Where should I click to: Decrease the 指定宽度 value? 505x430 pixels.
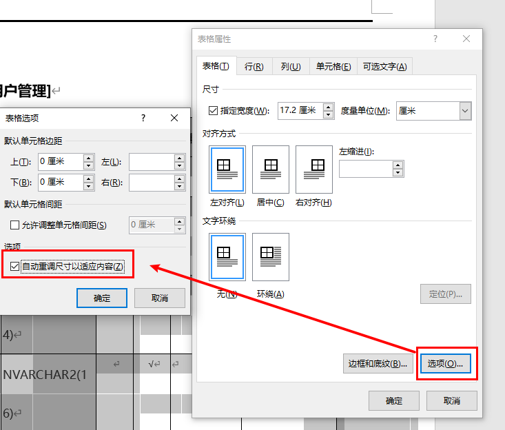point(328,114)
